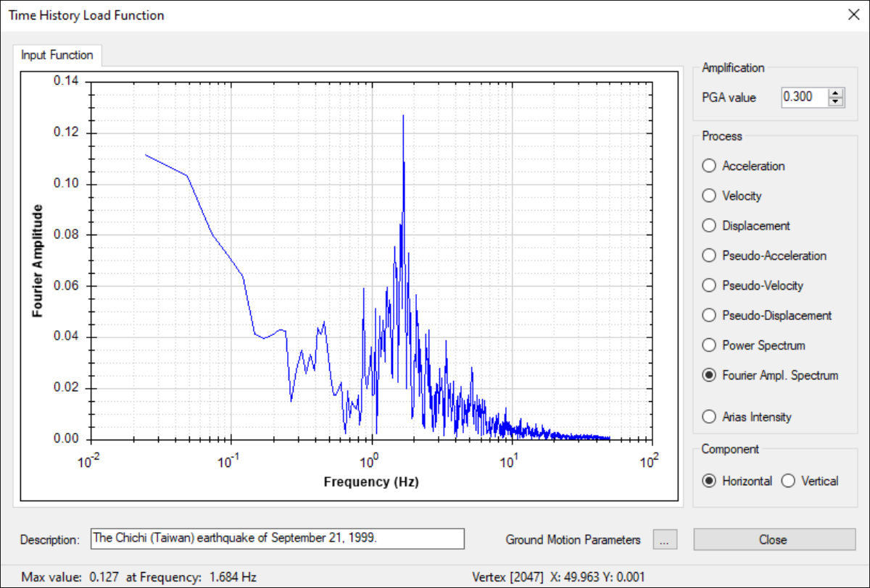The width and height of the screenshot is (870, 588).
Task: Select the Horizontal component
Action: point(737,481)
